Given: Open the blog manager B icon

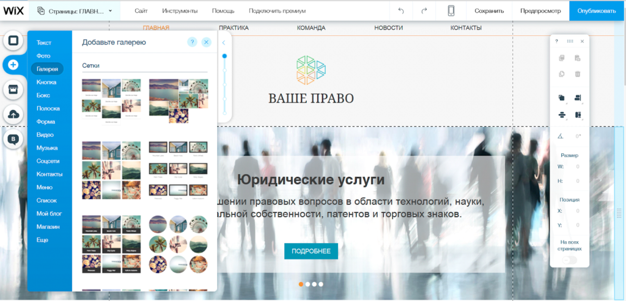Looking at the screenshot, I should pos(13,139).
